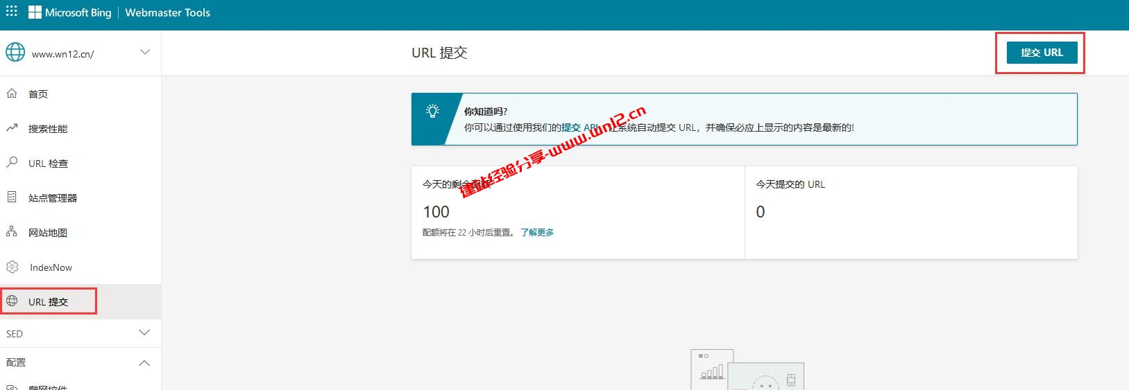Click the SED section label
This screenshot has width=1129, height=390.
point(15,334)
